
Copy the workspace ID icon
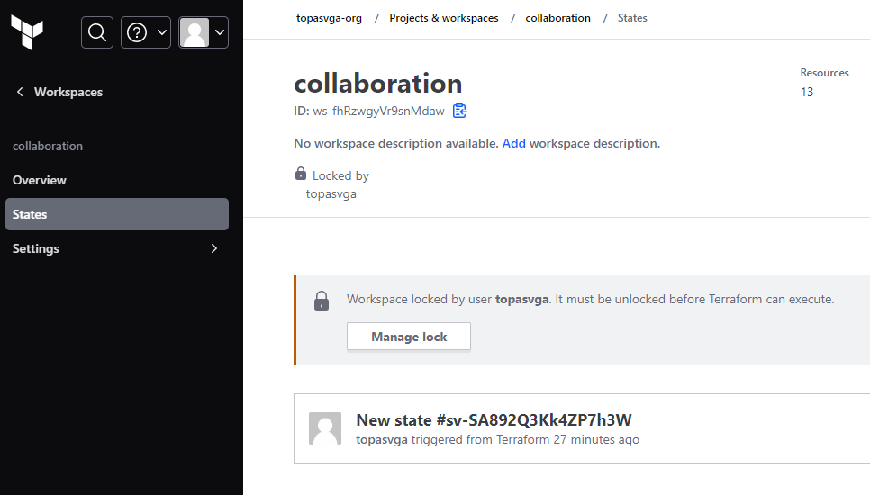(459, 111)
